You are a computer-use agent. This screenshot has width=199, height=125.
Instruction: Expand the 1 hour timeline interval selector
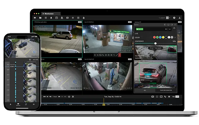(x=54, y=96)
